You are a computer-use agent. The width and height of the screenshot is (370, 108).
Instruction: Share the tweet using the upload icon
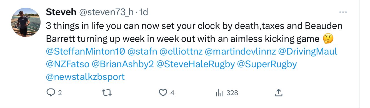278,93
